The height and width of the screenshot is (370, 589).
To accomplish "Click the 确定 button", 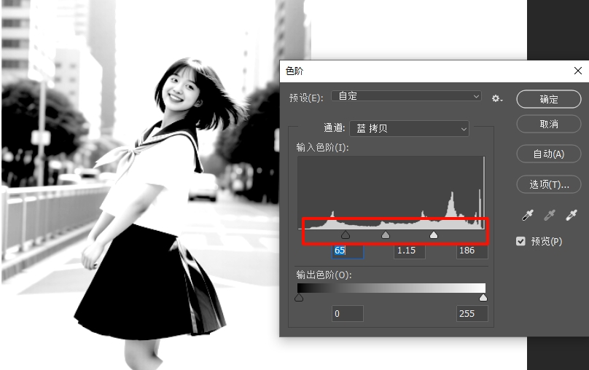I will 549,99.
